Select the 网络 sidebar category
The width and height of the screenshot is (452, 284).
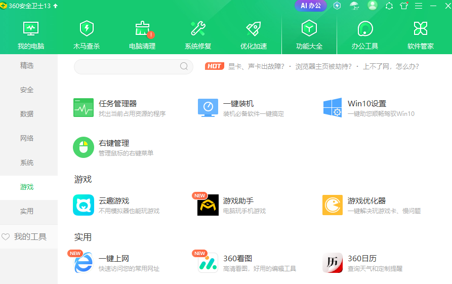click(x=27, y=138)
